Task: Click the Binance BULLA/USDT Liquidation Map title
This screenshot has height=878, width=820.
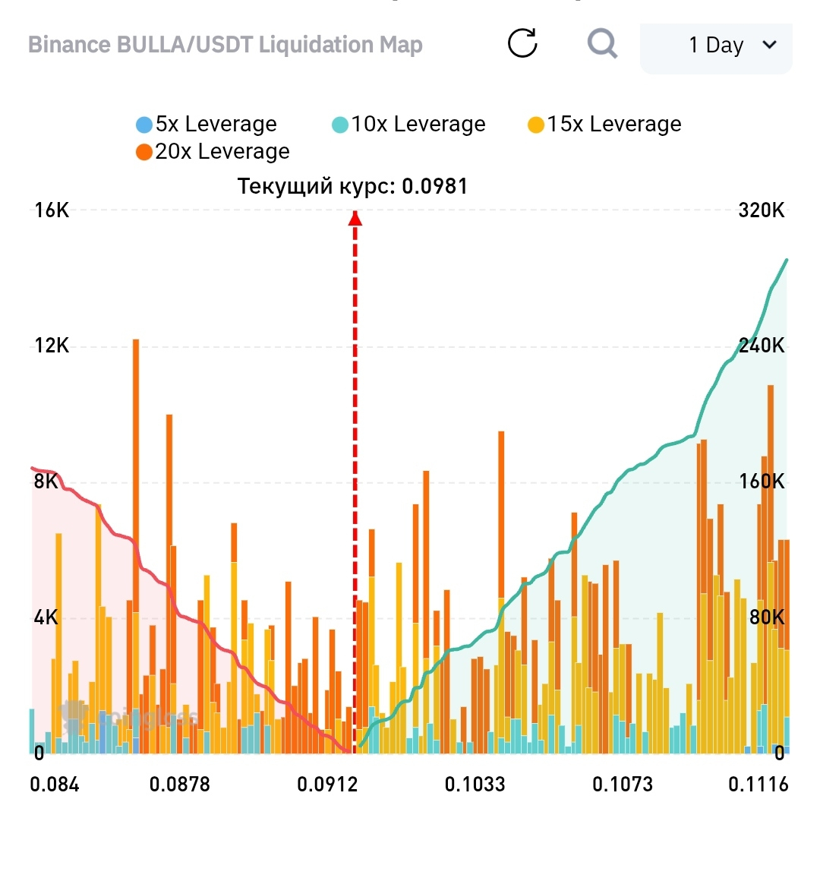Action: [x=225, y=45]
